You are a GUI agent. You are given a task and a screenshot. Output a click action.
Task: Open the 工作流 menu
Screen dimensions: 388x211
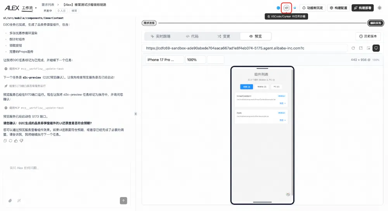27,8
